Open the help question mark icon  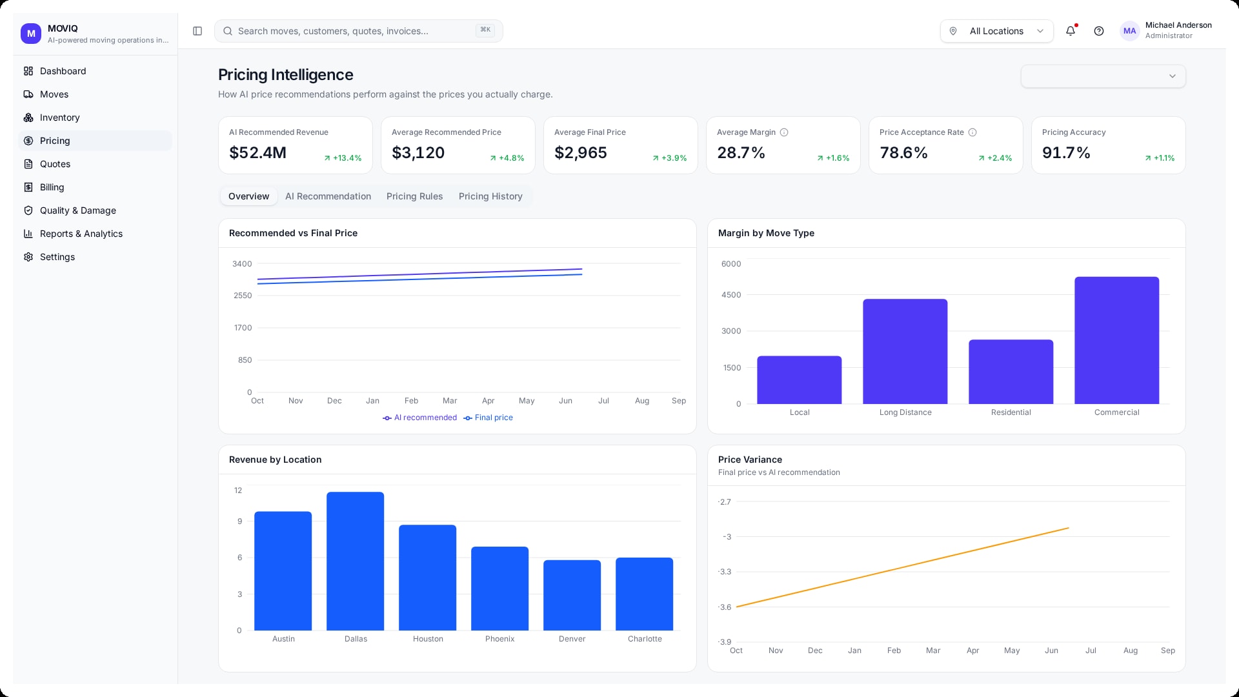pos(1099,31)
